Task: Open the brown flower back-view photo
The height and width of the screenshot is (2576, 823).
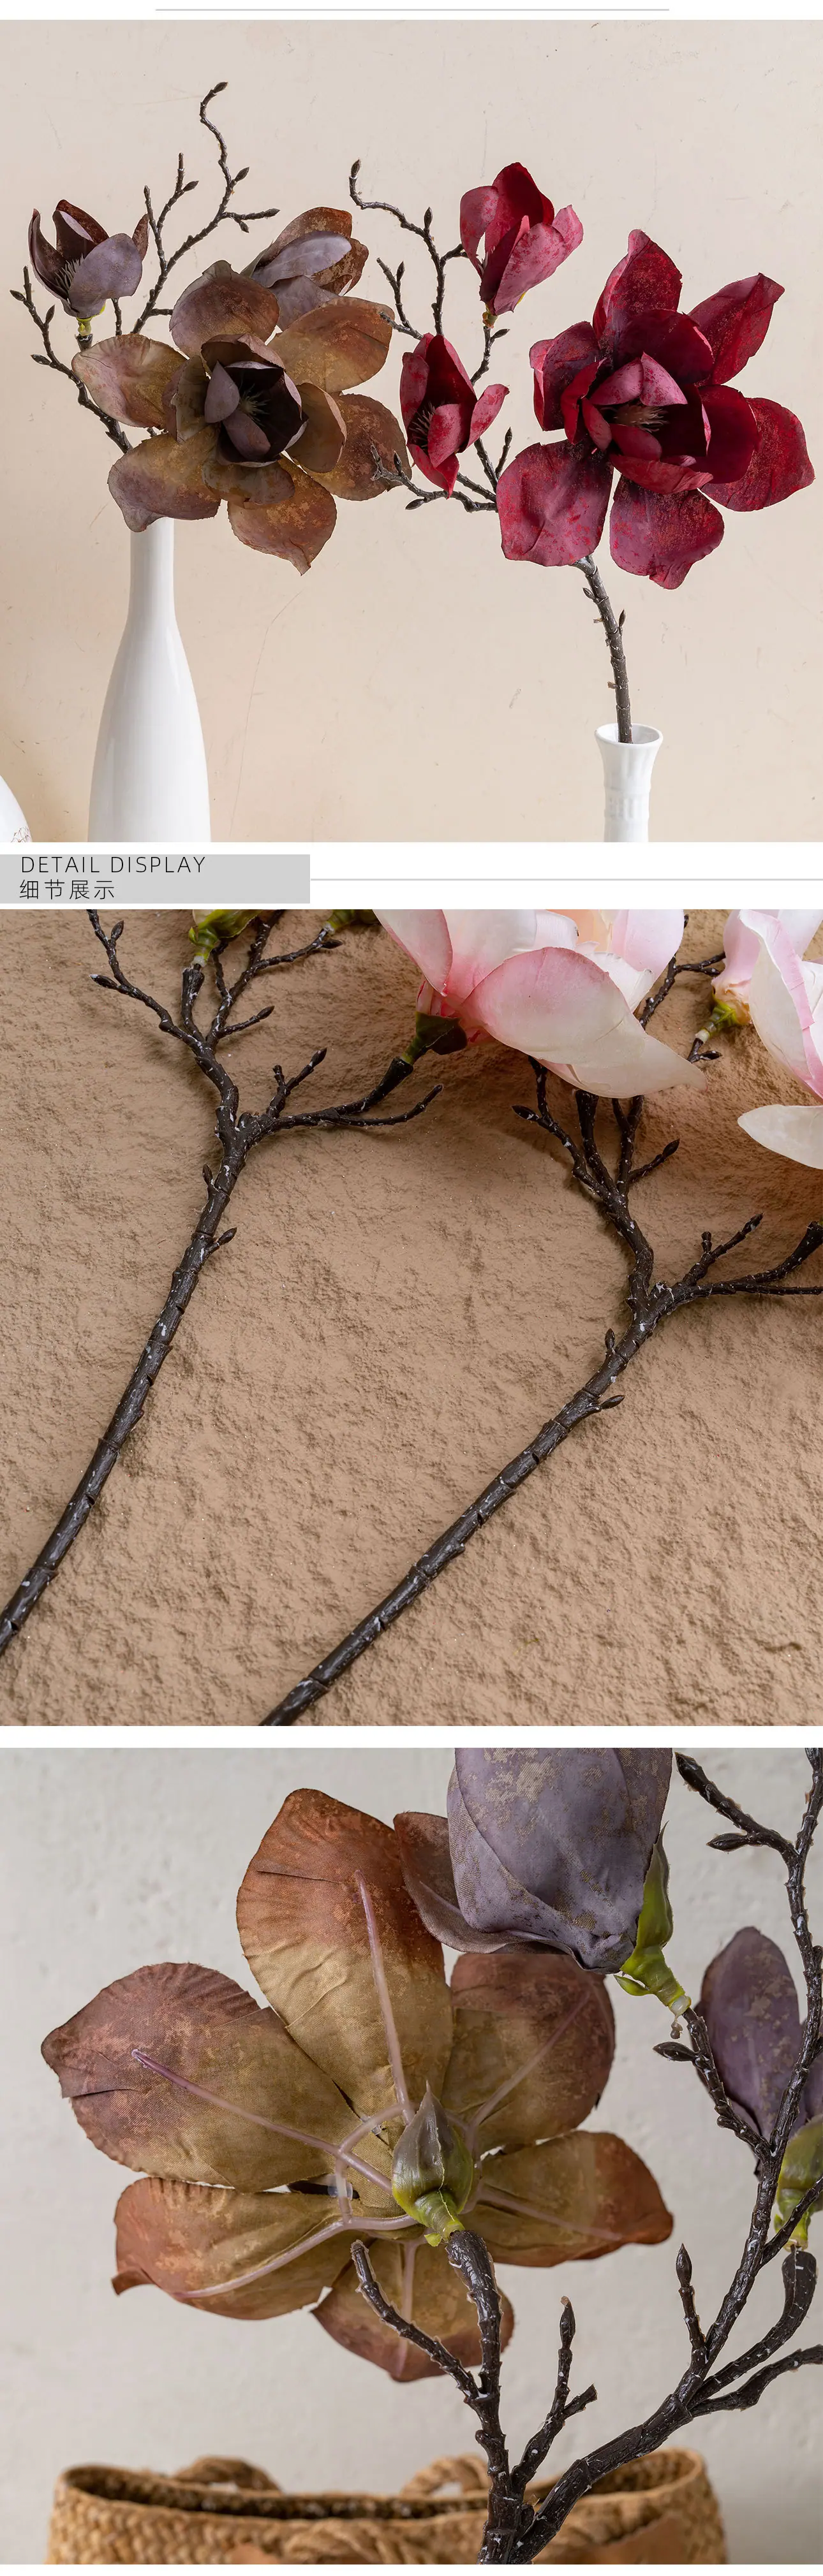Action: click(411, 2155)
